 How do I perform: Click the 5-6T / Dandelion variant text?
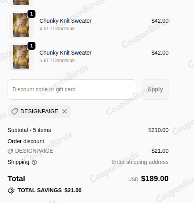point(57,61)
